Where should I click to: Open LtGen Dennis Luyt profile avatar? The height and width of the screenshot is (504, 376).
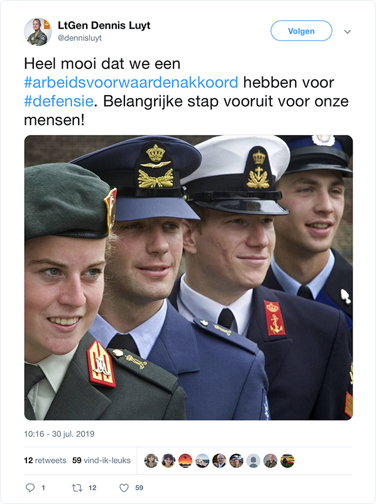(38, 32)
